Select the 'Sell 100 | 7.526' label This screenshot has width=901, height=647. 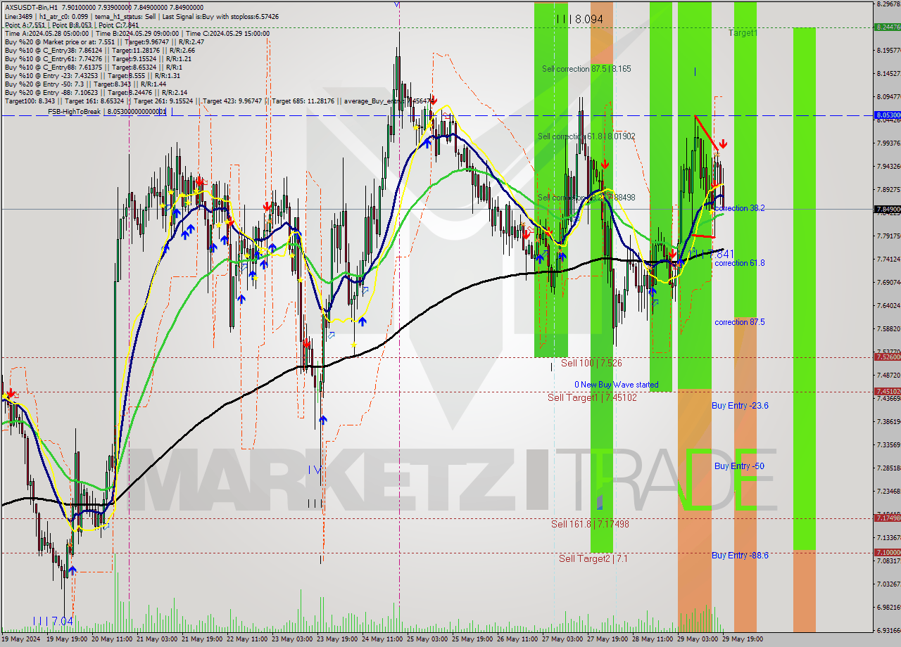click(591, 364)
